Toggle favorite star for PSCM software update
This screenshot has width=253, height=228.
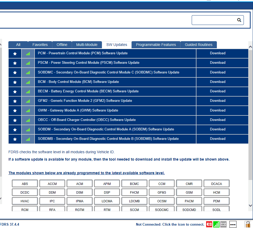(15, 63)
